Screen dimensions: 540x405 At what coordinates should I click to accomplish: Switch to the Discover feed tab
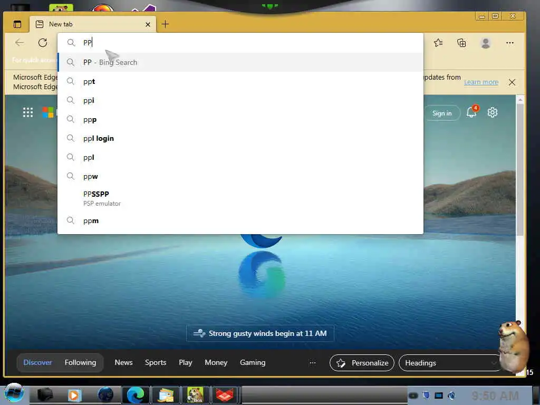pyautogui.click(x=37, y=363)
